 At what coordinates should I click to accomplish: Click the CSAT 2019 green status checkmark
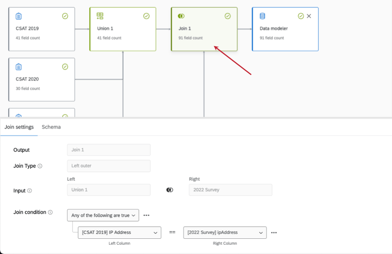coord(65,16)
